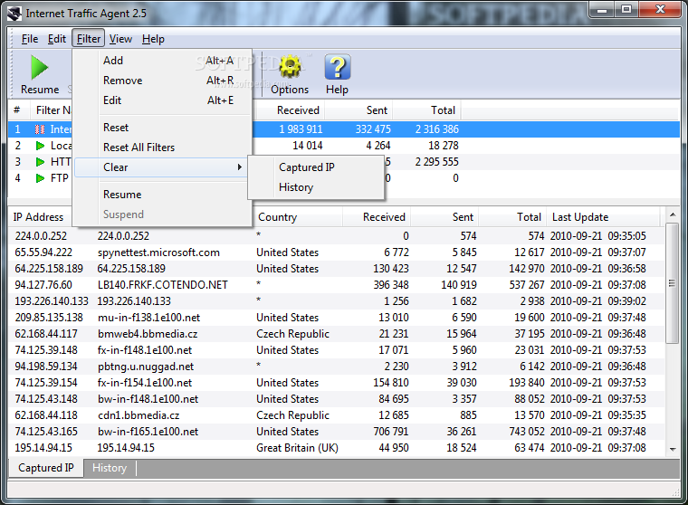Viewport: 688px width, 505px height.
Task: Click received value 14 014
Action: tap(308, 146)
